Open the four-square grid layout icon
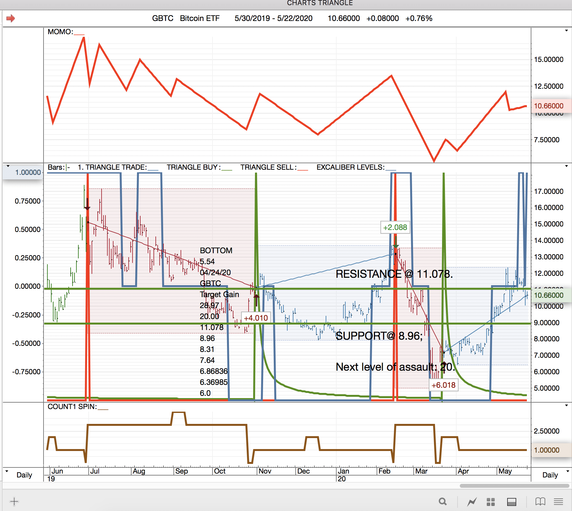This screenshot has height=511, width=572. 491,502
